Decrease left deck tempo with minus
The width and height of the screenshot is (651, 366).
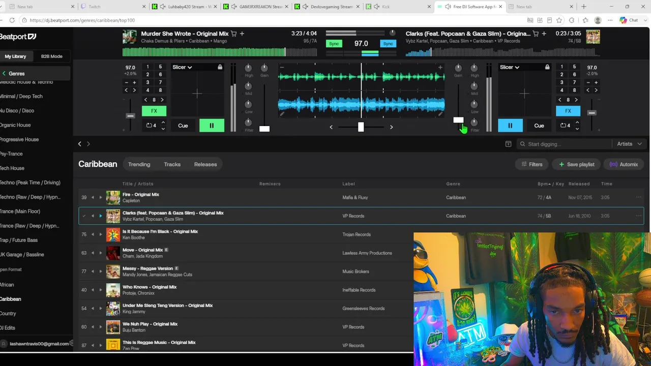[x=127, y=82]
